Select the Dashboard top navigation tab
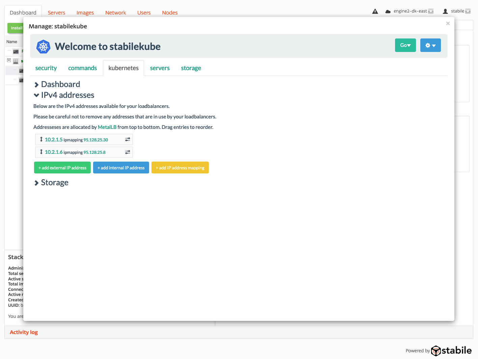478x359 pixels. [x=23, y=13]
